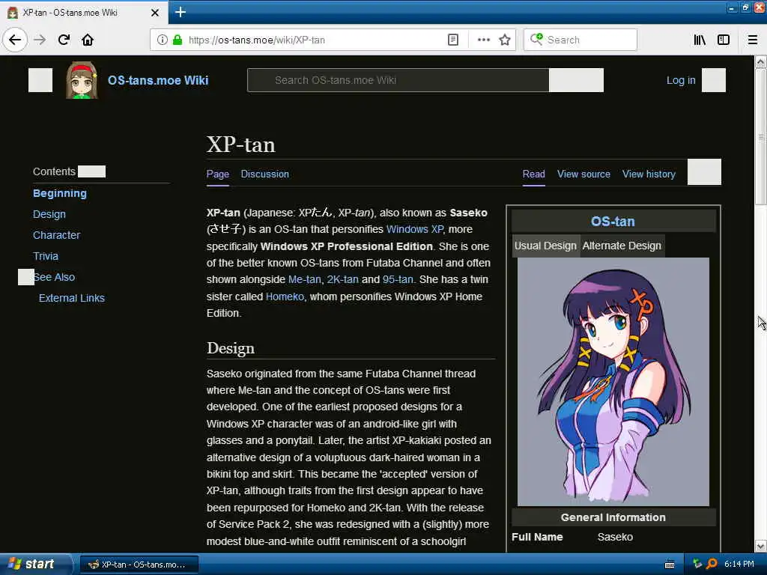Select the Usual Design infobox tab
This screenshot has width=767, height=575.
tap(545, 246)
